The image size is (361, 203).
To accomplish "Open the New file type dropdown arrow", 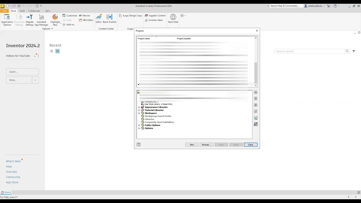I will pos(35,80).
